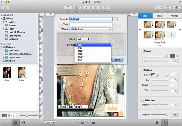Choose BMP format option

click(x=93, y=57)
